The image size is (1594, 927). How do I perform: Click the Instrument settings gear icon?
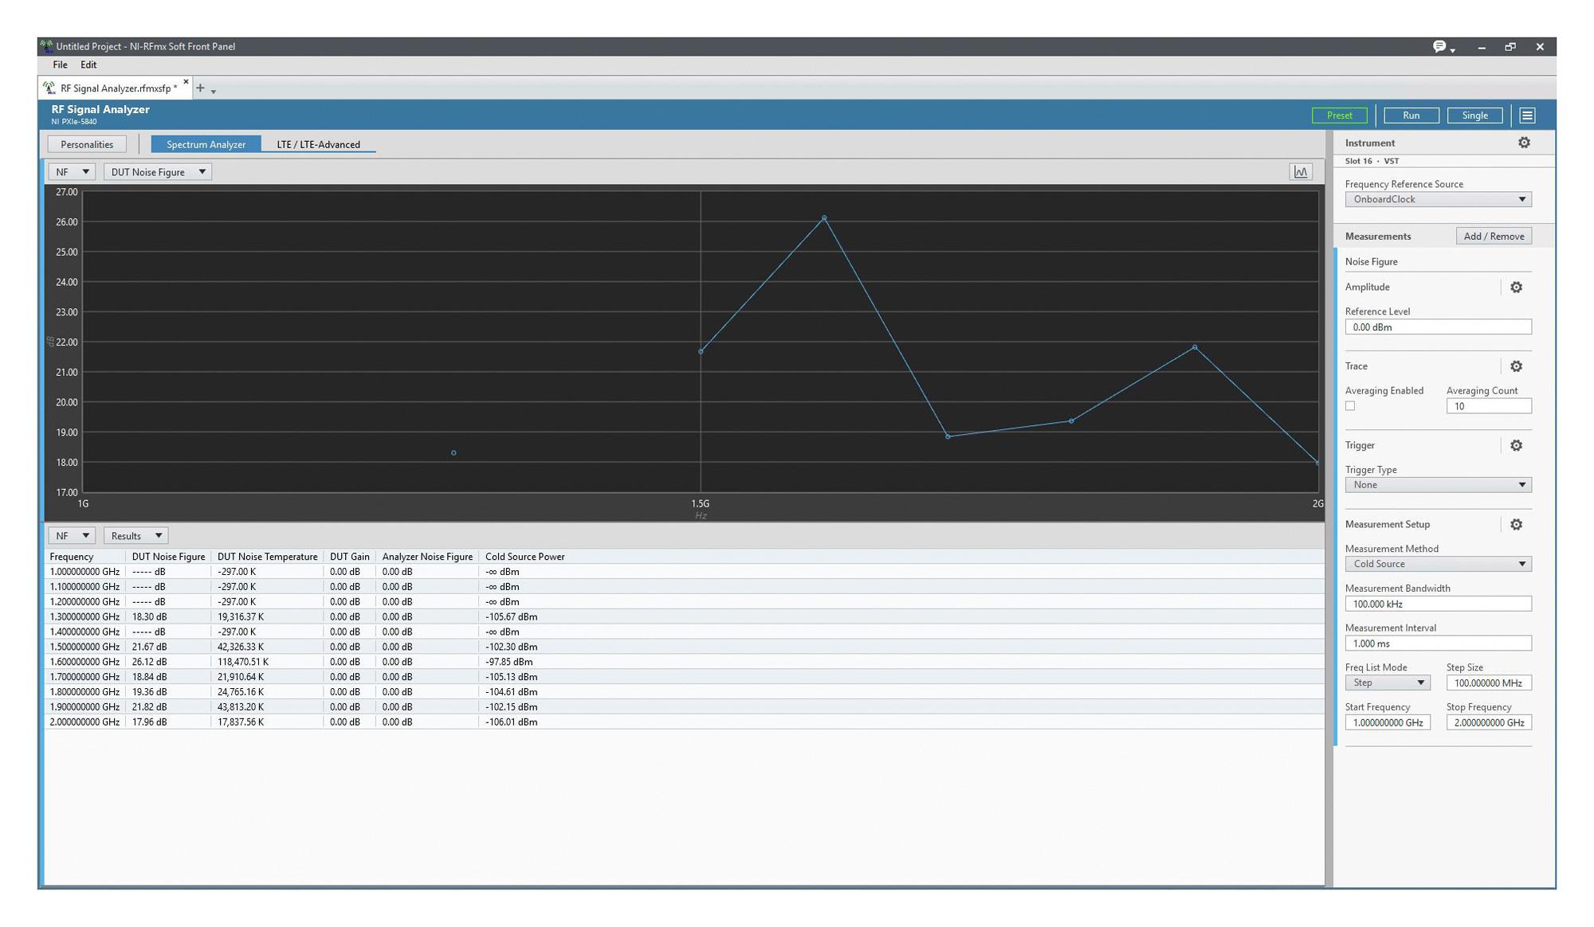[1521, 141]
